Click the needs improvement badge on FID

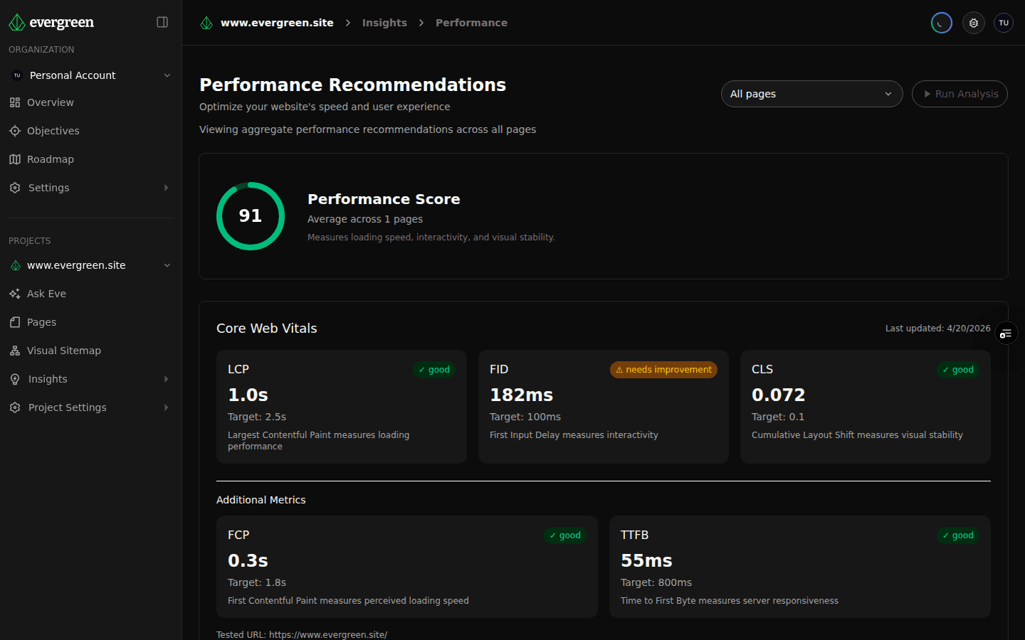tap(663, 369)
